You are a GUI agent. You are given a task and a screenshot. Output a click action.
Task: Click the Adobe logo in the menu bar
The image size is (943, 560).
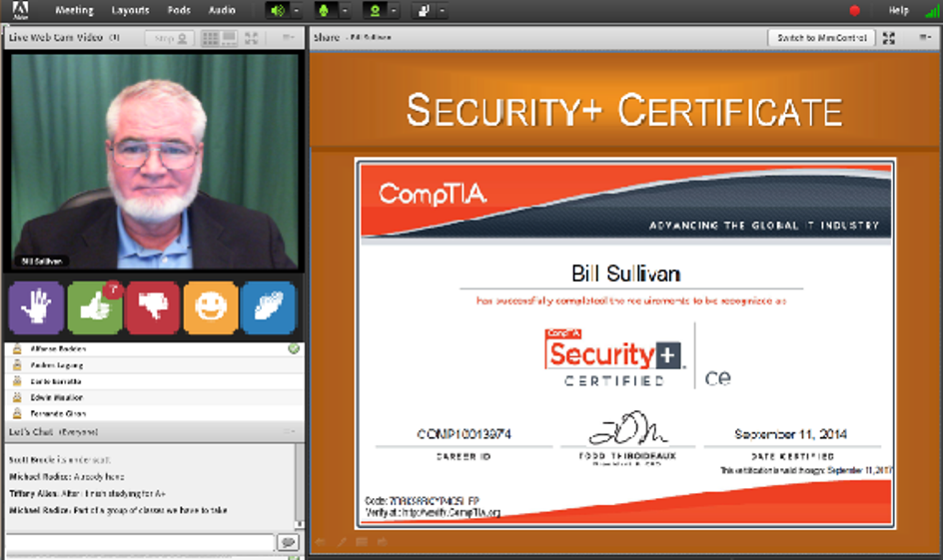20,10
